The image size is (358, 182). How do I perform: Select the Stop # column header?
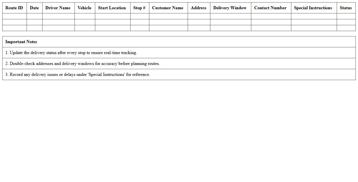[139, 8]
